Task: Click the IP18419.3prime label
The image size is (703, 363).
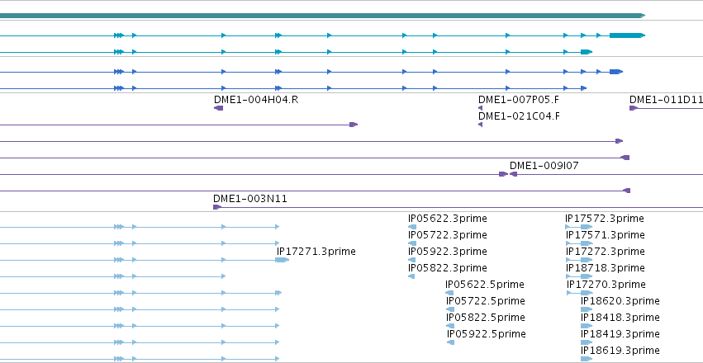Action: pos(620,334)
